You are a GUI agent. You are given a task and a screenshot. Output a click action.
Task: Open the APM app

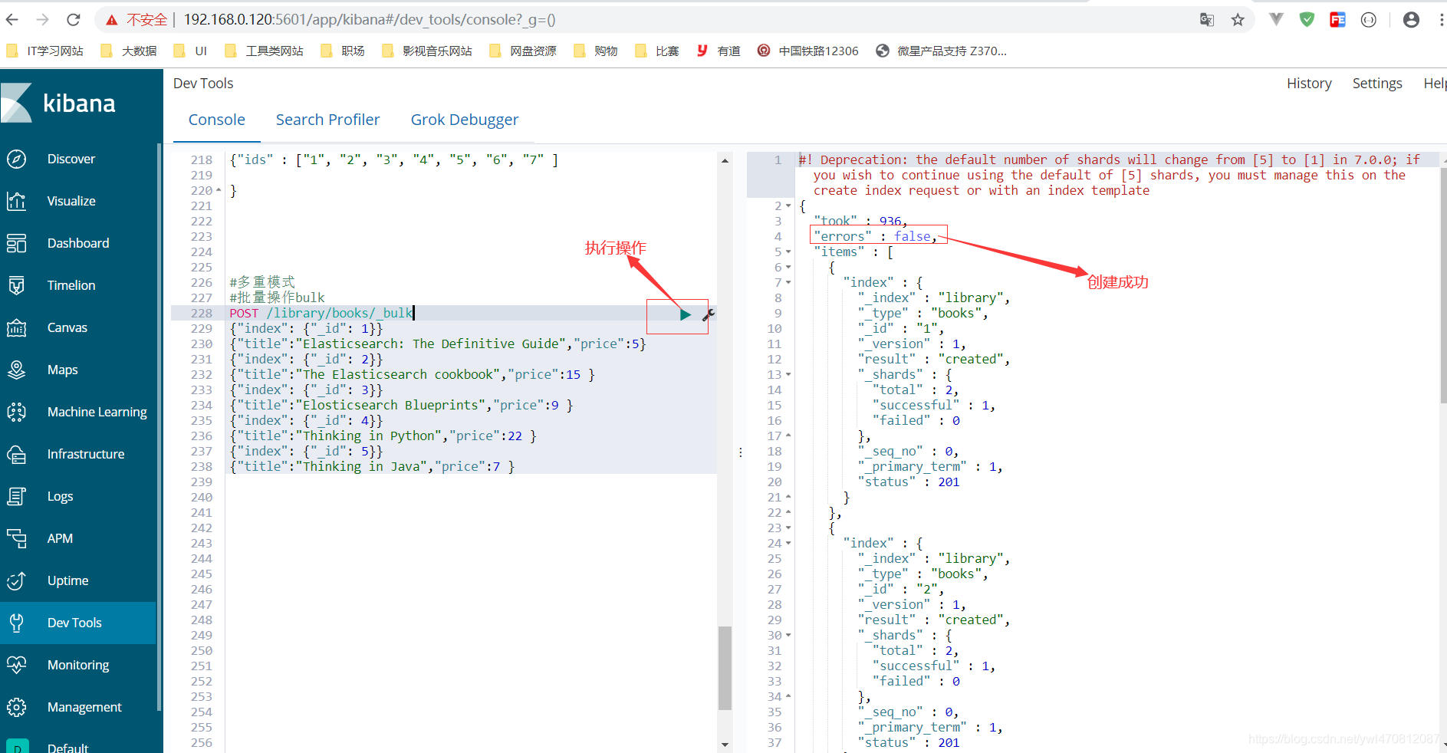pos(61,538)
